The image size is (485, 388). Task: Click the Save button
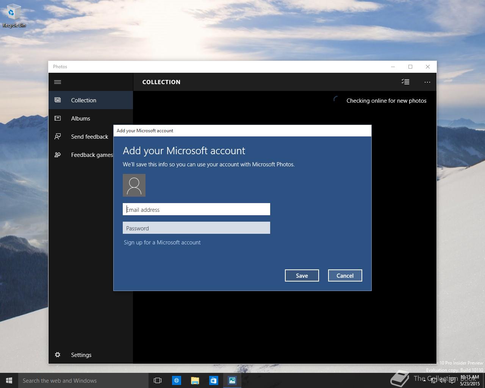click(x=302, y=275)
